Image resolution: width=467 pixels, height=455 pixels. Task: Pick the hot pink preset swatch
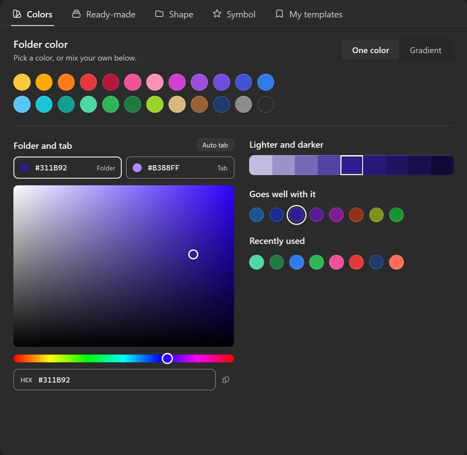(133, 82)
